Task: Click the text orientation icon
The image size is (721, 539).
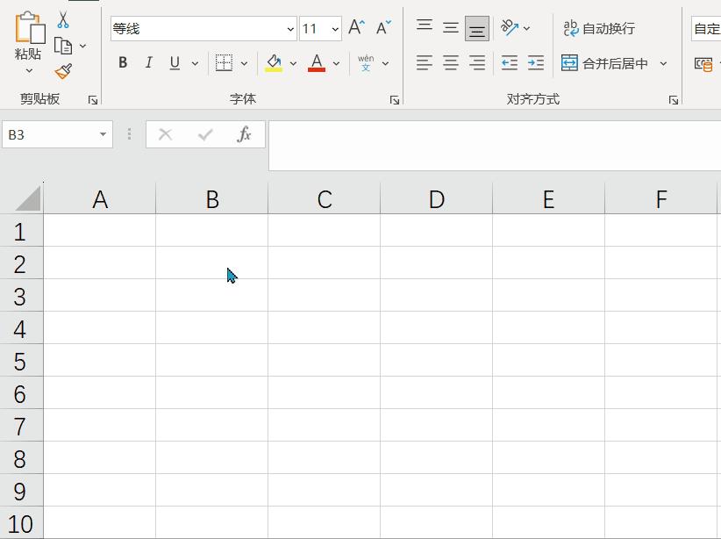Action: pos(509,27)
